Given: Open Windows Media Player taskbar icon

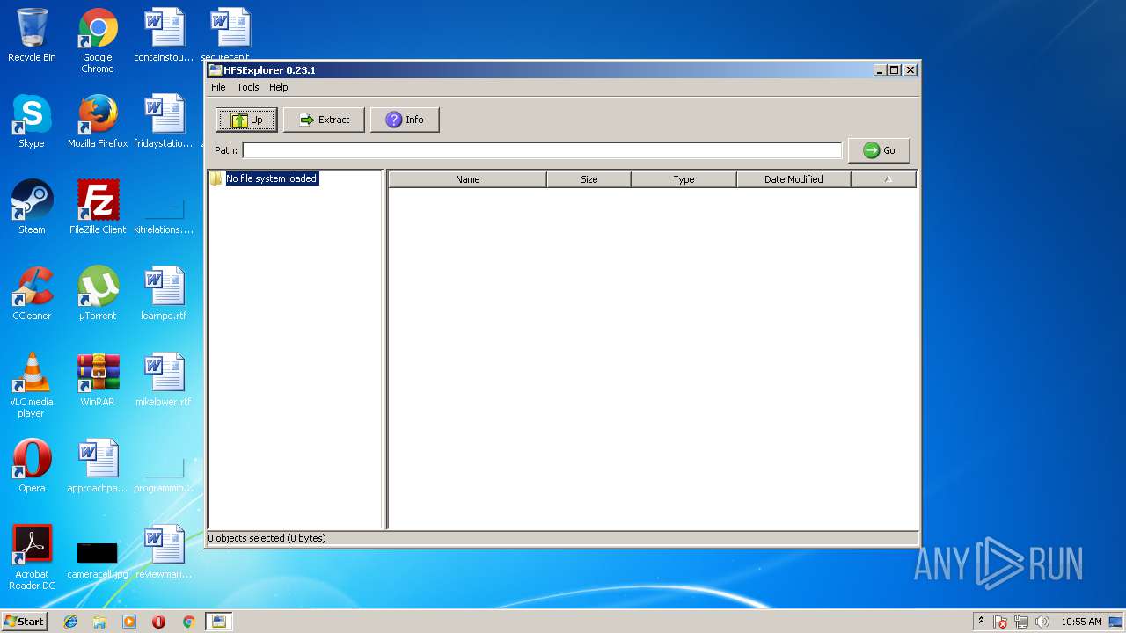Looking at the screenshot, I should 129,622.
